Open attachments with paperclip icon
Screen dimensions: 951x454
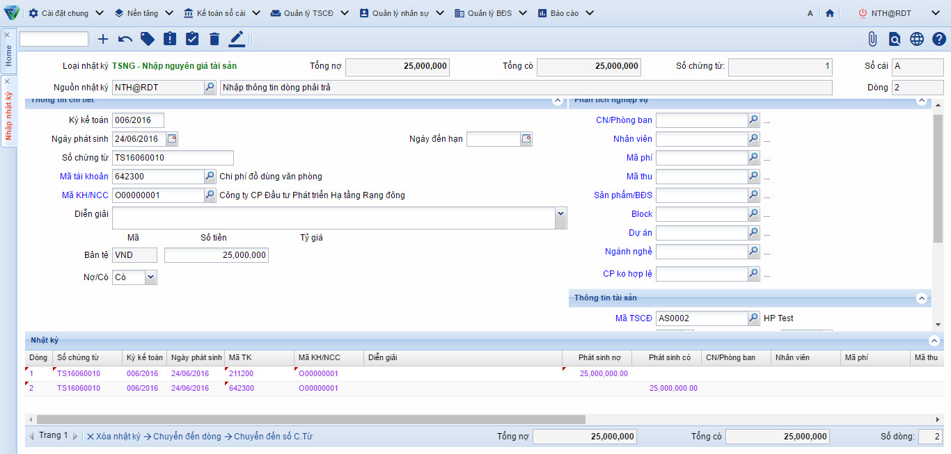coord(872,39)
